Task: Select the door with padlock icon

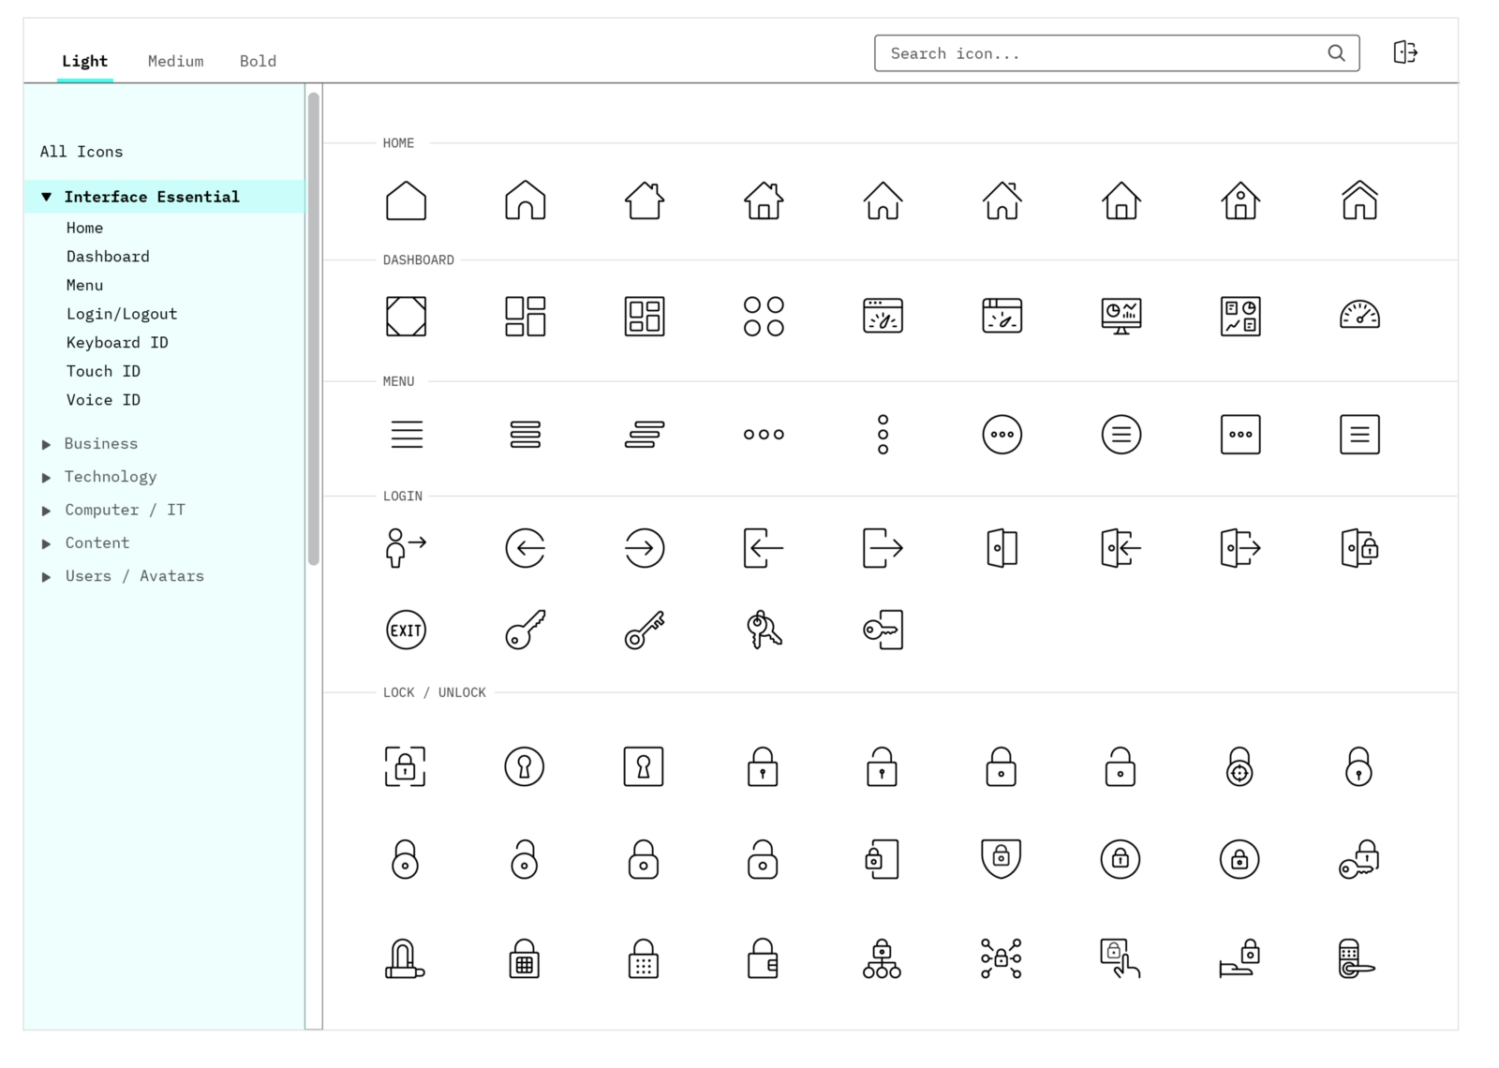Action: (1359, 548)
